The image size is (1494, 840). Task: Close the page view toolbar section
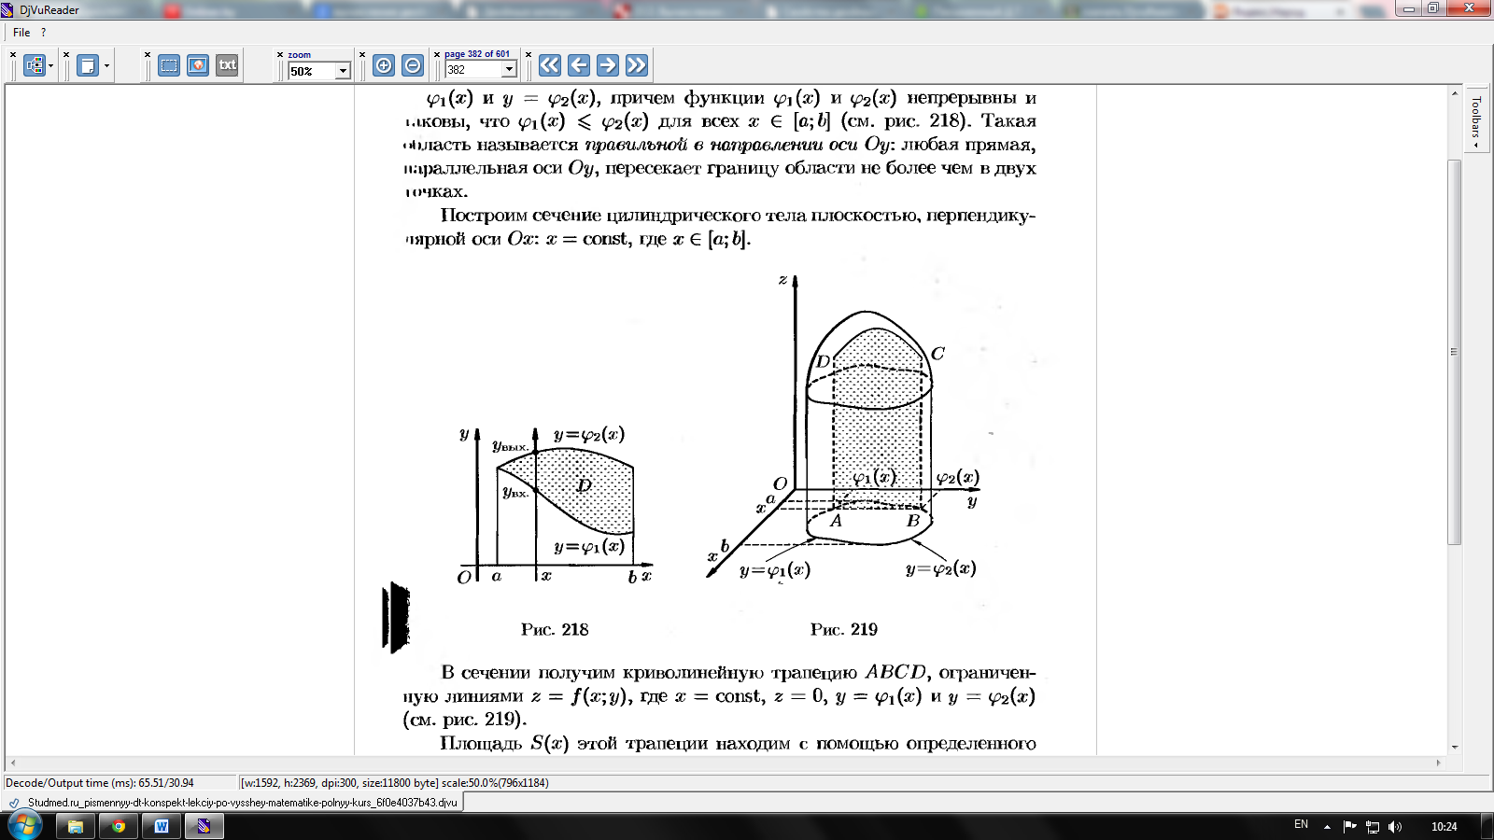66,54
